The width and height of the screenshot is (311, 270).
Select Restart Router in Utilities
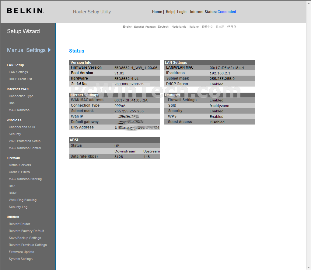point(19,224)
